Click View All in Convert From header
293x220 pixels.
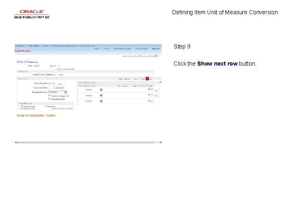[127, 79]
